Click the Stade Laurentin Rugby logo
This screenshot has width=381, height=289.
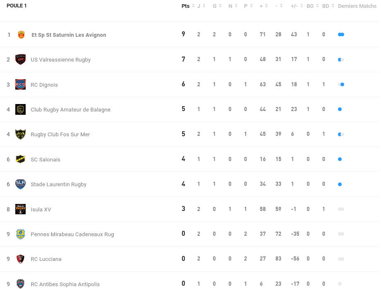point(20,184)
